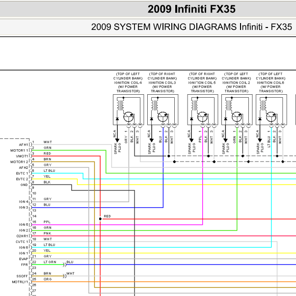This screenshot has height=296, width=296.
Task: Click the vertical PPL label under Ignition Coil 5
Action: click(200, 139)
